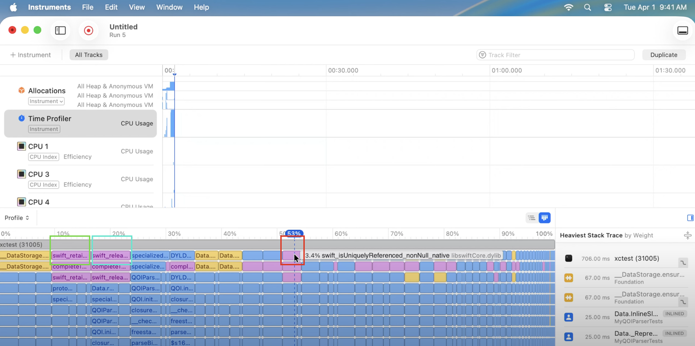Screen dimensions: 695x346
Task: Click the INLINED badge on Data._Repre... row
Action: (675, 333)
